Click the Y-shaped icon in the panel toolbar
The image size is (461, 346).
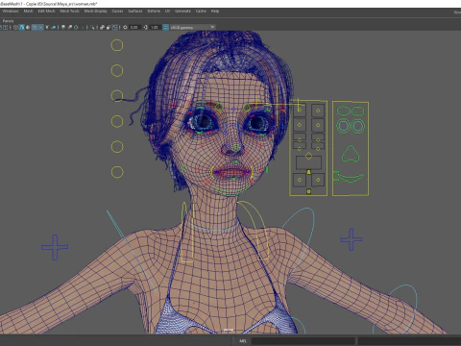47,27
